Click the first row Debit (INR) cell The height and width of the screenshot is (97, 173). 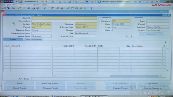click(x=64, y=48)
